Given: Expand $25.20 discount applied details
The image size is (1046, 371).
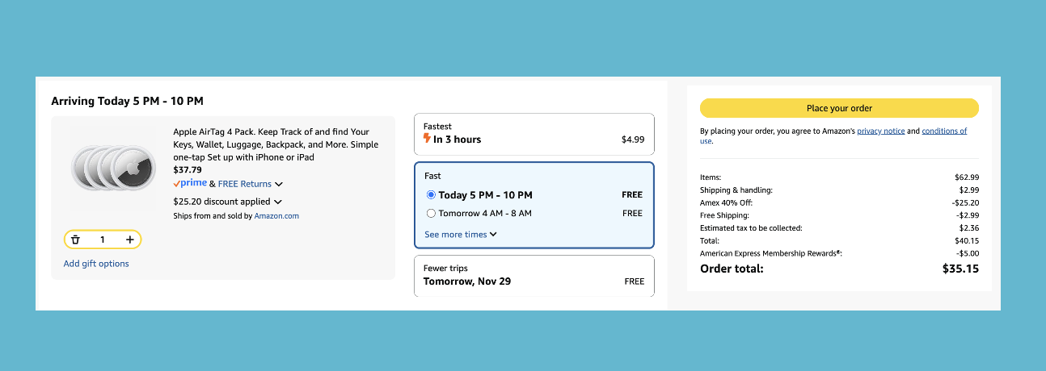Looking at the screenshot, I should pos(278,202).
